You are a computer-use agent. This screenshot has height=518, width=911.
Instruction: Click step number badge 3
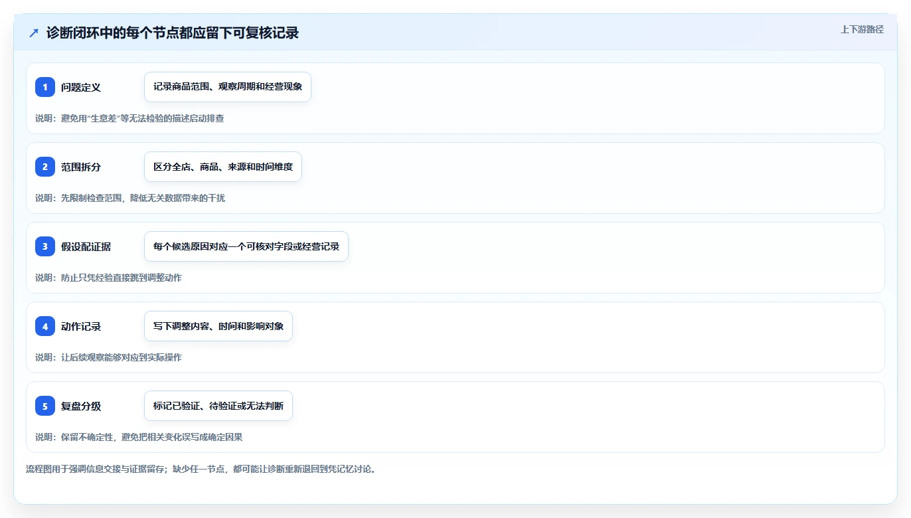coord(45,246)
